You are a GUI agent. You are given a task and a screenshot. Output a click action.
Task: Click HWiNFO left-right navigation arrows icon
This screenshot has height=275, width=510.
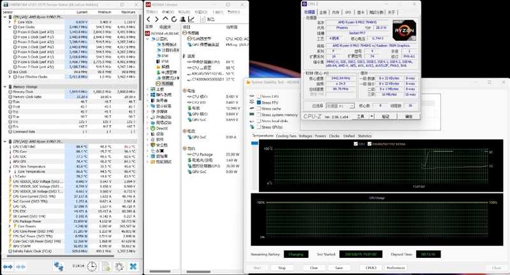(8, 266)
